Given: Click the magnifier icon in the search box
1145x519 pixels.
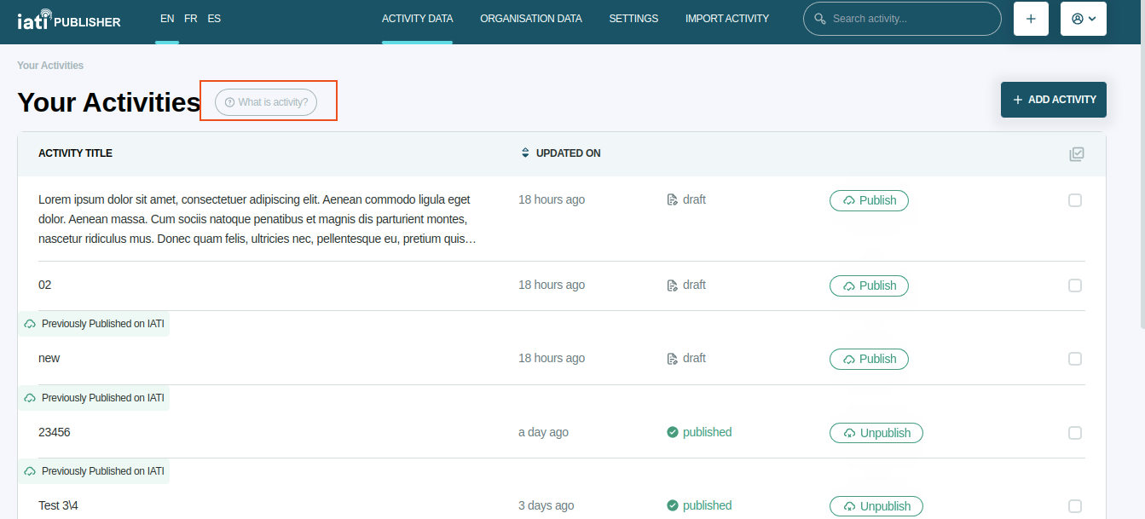Looking at the screenshot, I should (x=820, y=19).
